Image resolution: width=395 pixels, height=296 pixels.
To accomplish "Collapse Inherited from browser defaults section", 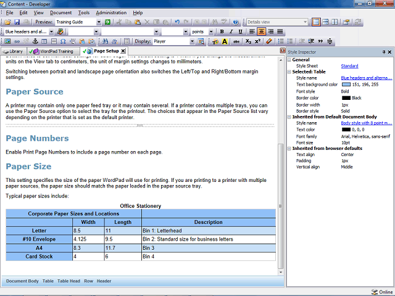I will tap(289, 149).
